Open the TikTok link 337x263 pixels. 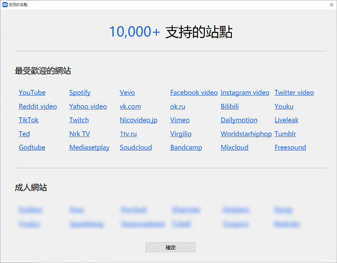click(29, 120)
